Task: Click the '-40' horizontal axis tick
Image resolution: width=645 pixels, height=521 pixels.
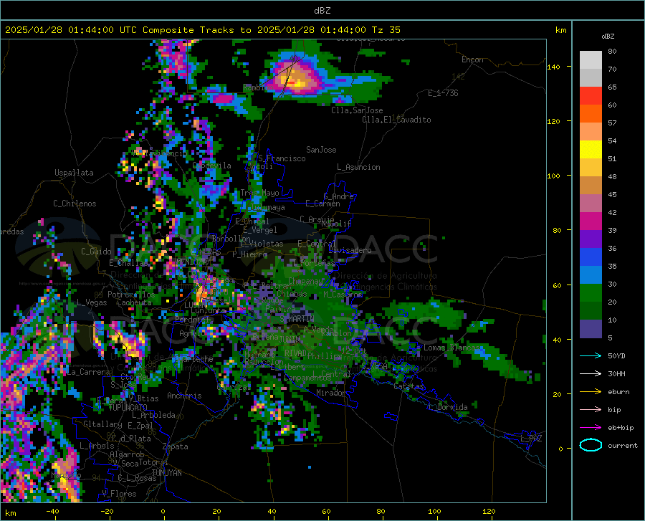Action: (52, 511)
